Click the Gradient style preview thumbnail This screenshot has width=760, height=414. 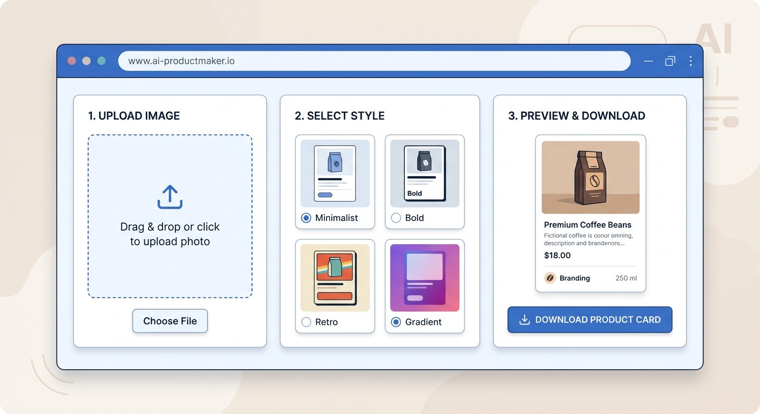click(x=425, y=278)
